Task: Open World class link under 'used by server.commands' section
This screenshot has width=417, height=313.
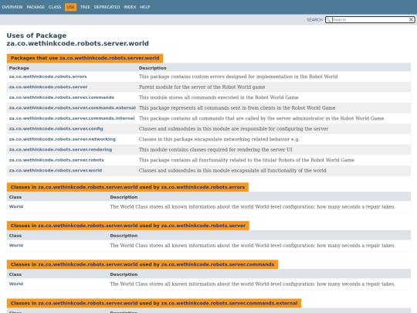Action: 16,284
